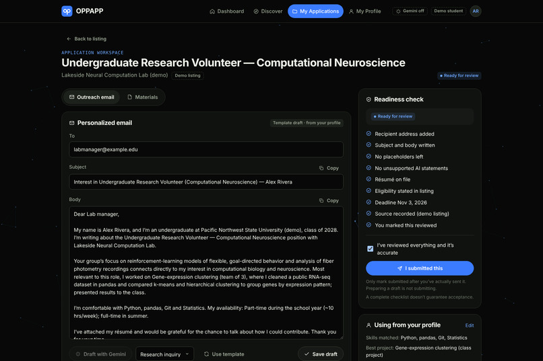Open the AR user avatar menu
Image resolution: width=543 pixels, height=361 pixels.
(x=476, y=11)
